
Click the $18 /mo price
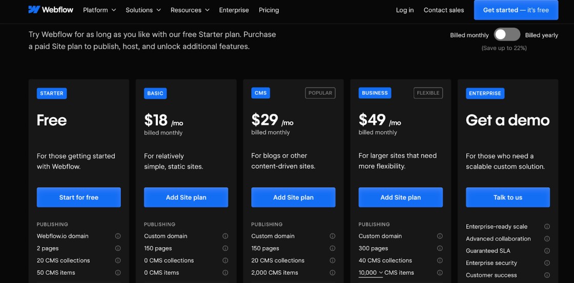pos(163,120)
